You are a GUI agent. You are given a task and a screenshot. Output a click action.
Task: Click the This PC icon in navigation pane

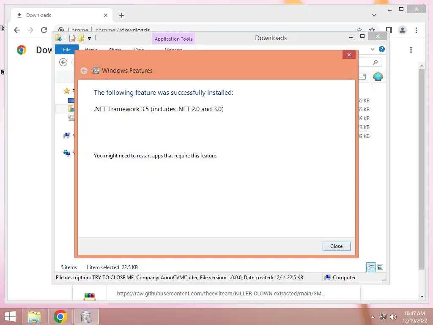(x=66, y=135)
